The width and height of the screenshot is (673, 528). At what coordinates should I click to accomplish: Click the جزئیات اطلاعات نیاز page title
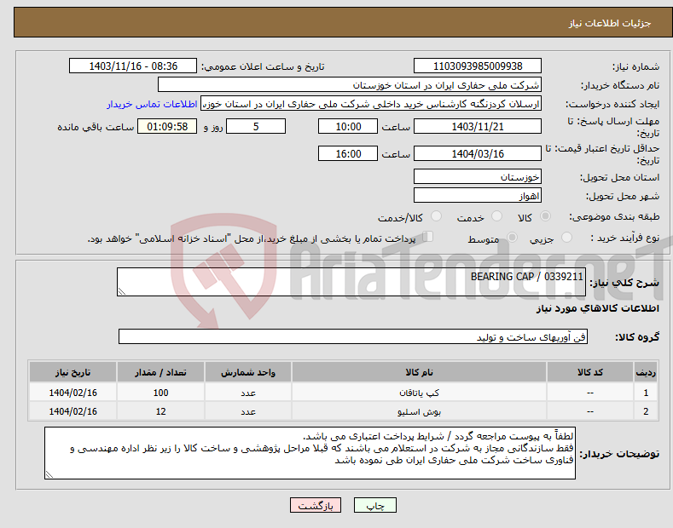tap(610, 23)
